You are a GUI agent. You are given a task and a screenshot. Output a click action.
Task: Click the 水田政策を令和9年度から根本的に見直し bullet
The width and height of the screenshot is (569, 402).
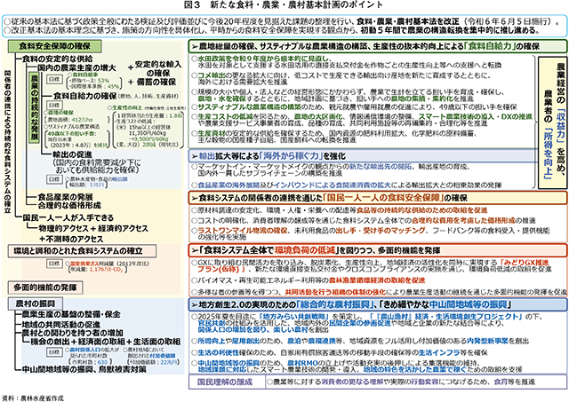pyautogui.click(x=263, y=59)
